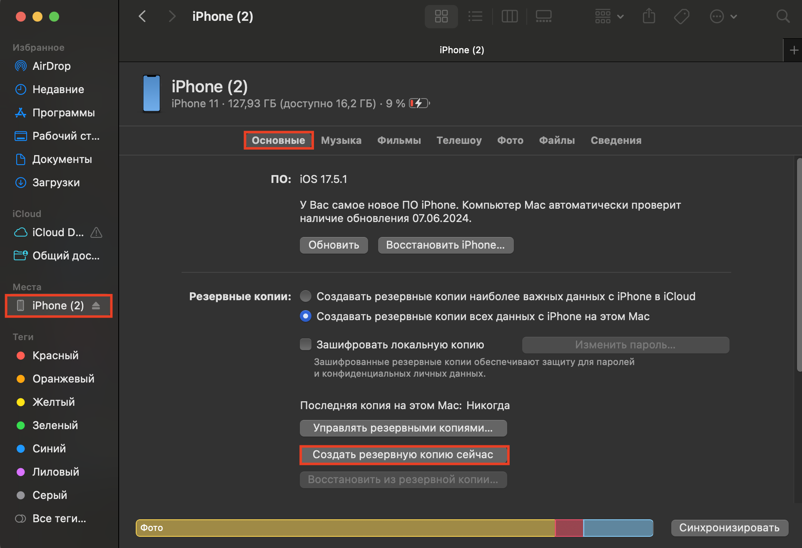Click Восстановить iPhone button
Viewport: 802px width, 548px height.
(446, 245)
